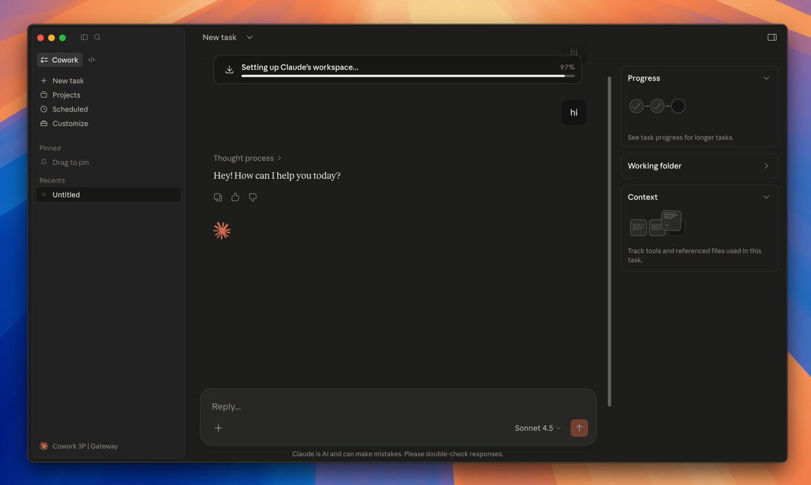
Task: Click the 'hi' user message bubble
Action: 574,112
